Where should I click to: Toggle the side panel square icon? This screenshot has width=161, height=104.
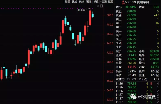pyautogui.click(x=102, y=6)
